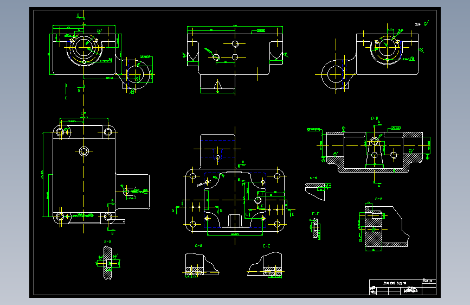470x305 pixels.
Task: Select the title block table in the drawing corner
Action: click(403, 287)
